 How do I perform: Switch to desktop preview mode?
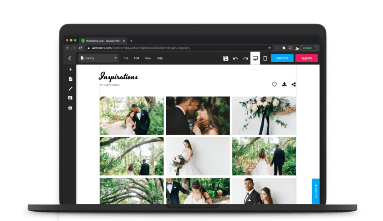pos(255,58)
